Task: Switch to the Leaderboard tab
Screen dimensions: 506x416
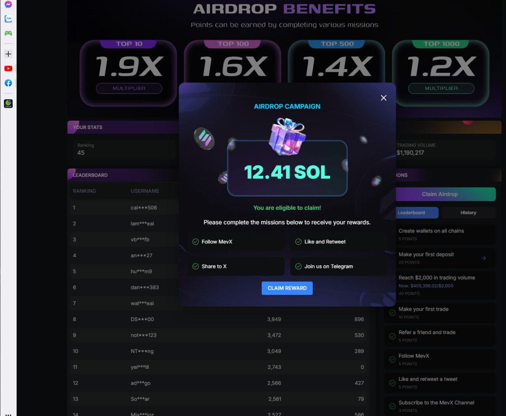Action: click(x=412, y=213)
